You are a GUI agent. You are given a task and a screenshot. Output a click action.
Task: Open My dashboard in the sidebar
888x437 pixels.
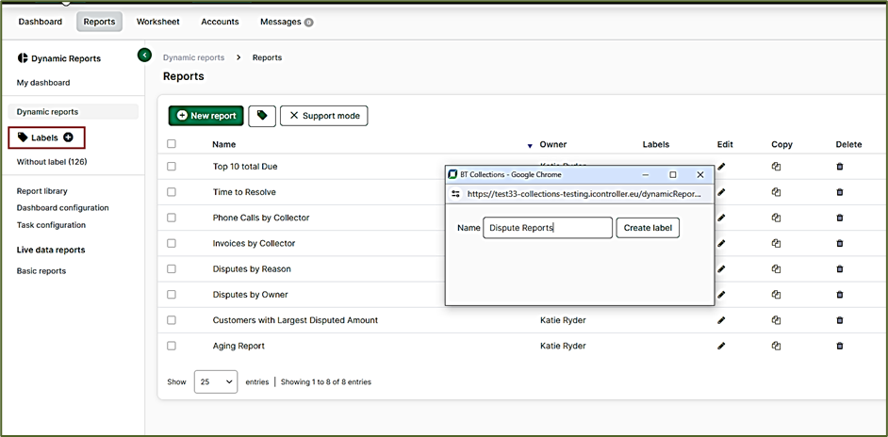(x=43, y=83)
